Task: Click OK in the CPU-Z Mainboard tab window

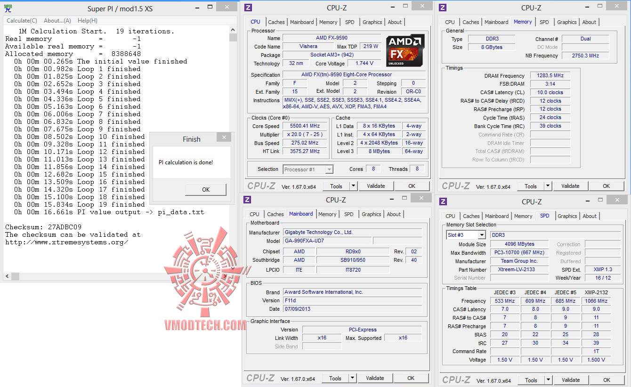Action: [x=411, y=378]
